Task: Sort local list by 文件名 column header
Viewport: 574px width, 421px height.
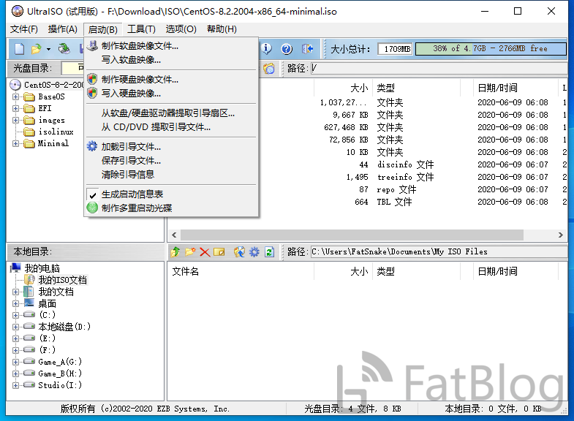Action: [x=241, y=271]
